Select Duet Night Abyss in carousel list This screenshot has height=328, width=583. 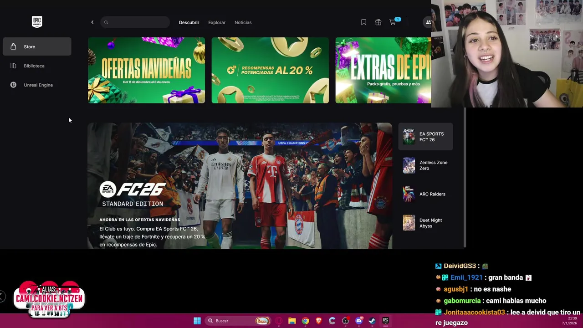tap(425, 223)
